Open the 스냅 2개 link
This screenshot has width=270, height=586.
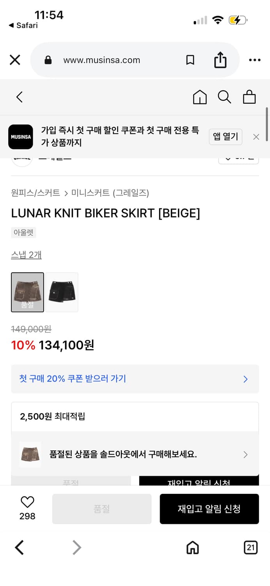click(26, 255)
